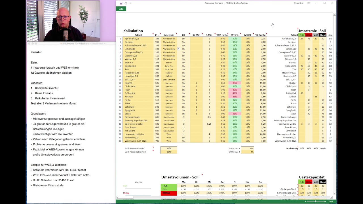Viewport: 363px width, 204px height.
Task: Click the green Früh row label in Umsatzvolumen
Action: pos(169,186)
